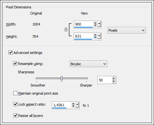Click inside the new width field showing 900
Viewport: 154px width, 125px height.
click(x=83, y=24)
